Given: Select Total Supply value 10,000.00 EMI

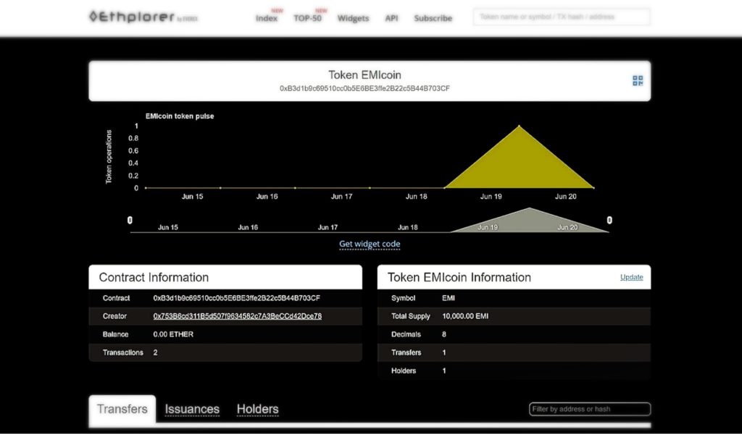Looking at the screenshot, I should (x=465, y=316).
